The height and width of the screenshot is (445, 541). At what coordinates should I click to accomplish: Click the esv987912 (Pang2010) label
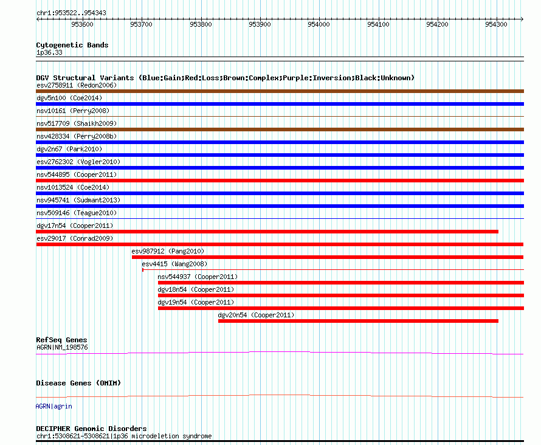click(168, 251)
